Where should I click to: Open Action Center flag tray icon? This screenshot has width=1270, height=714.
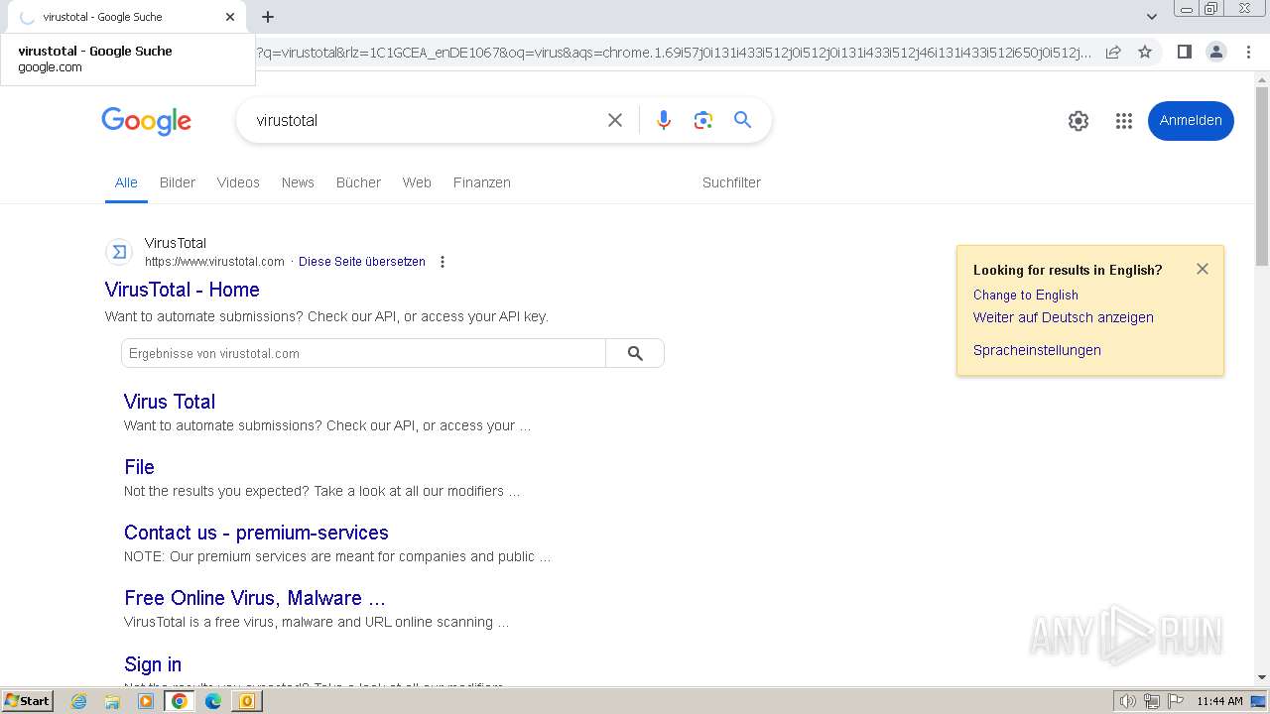click(1175, 701)
